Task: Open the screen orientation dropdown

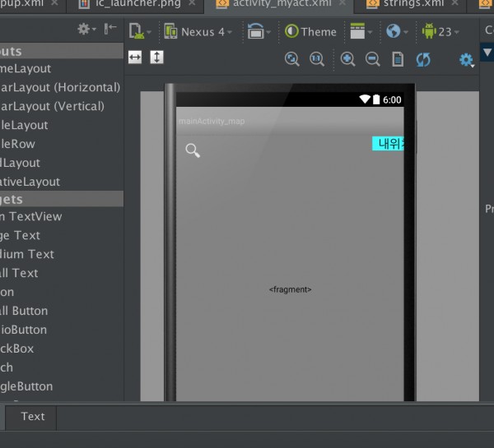Action: click(259, 31)
